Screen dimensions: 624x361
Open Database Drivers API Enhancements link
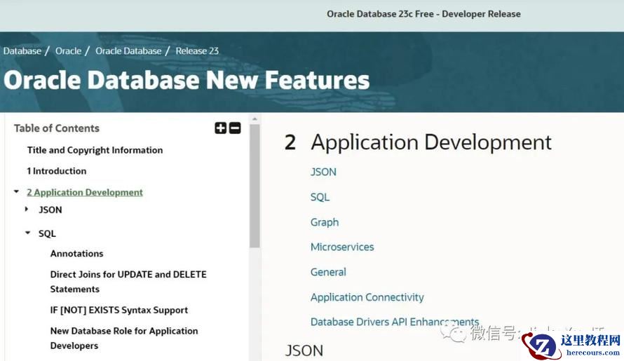395,322
